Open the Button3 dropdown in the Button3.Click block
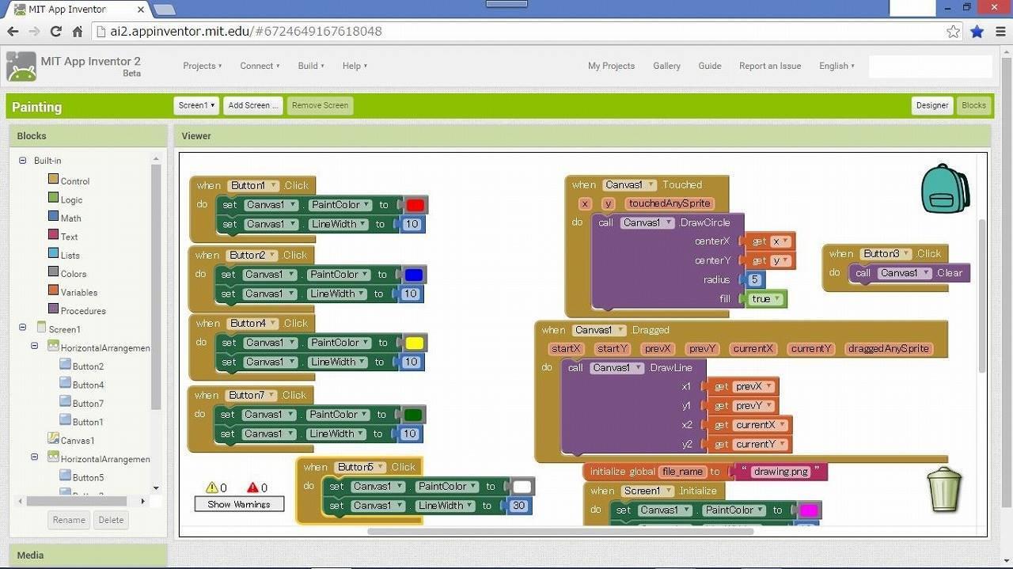This screenshot has width=1013, height=569. pos(886,254)
